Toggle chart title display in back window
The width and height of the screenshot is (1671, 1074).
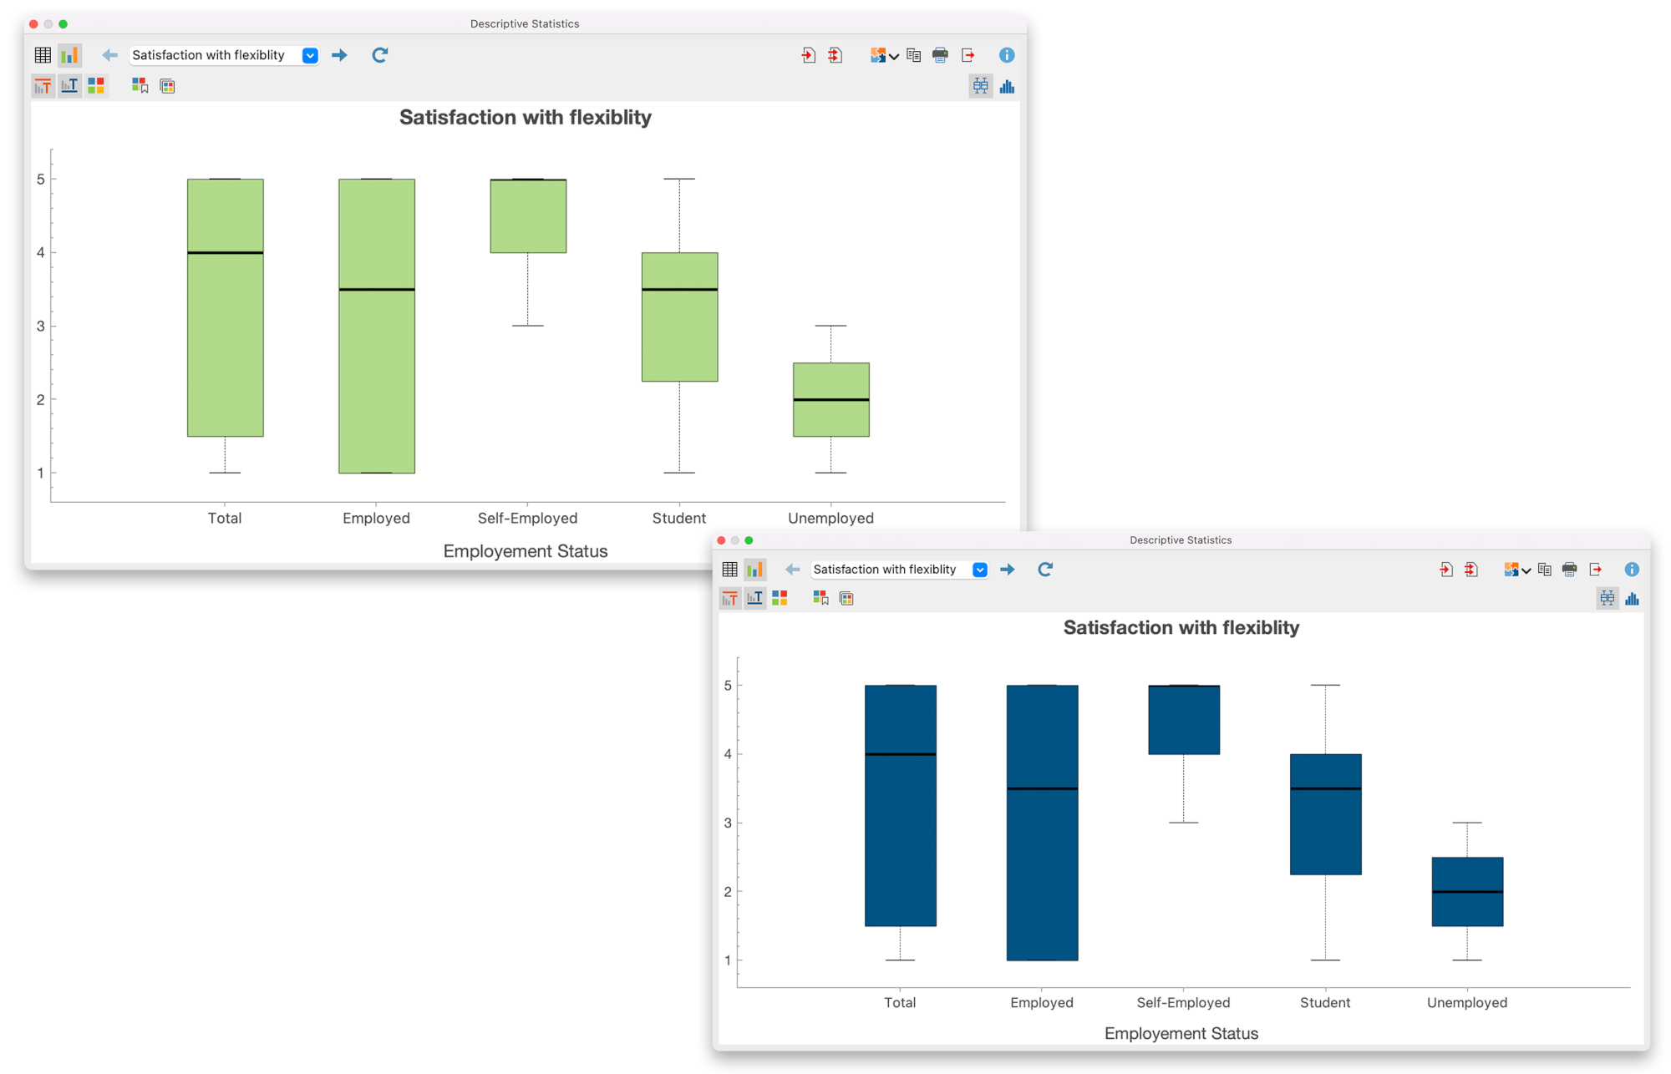[43, 86]
